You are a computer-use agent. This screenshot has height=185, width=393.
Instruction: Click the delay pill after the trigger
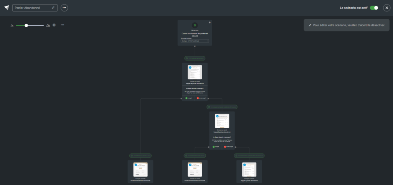195,58
